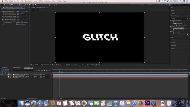Select the Zoom magnifier tool
Viewport: 190px width, 107px height.
(x=7, y=5)
